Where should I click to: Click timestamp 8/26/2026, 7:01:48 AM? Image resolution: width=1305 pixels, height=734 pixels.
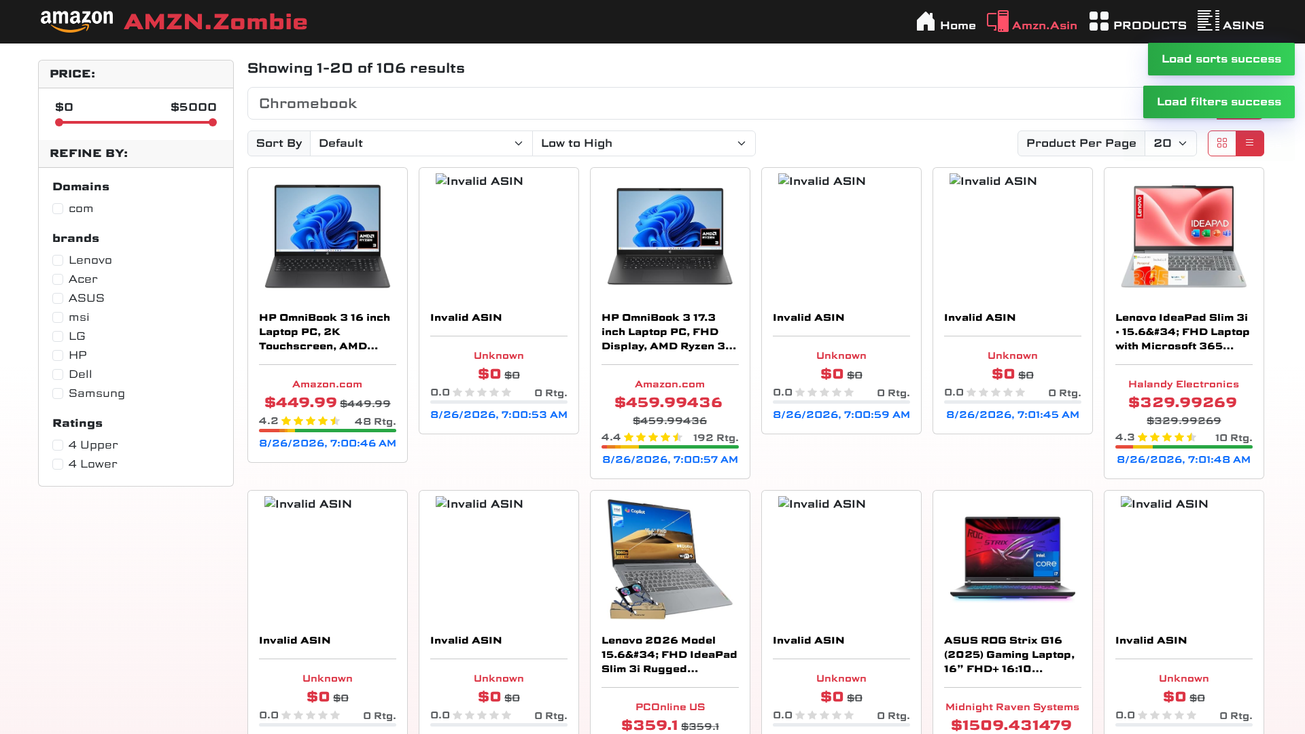1183,459
